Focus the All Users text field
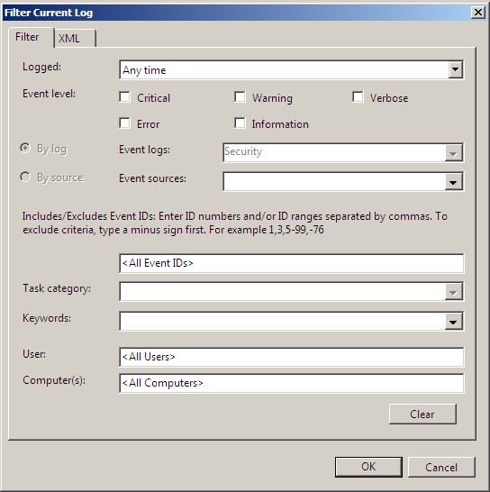The height and width of the screenshot is (492, 490). coord(292,357)
